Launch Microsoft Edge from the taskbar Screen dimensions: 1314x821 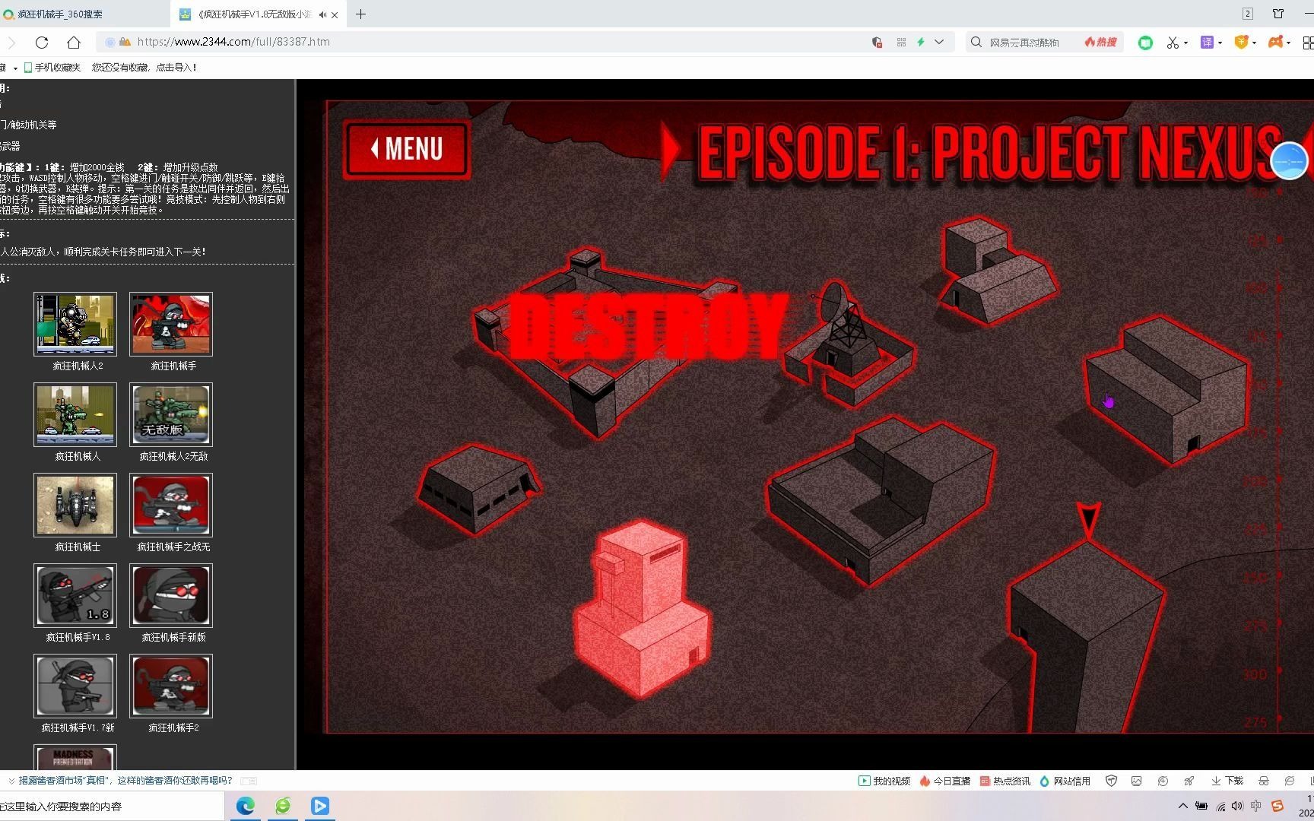click(246, 806)
